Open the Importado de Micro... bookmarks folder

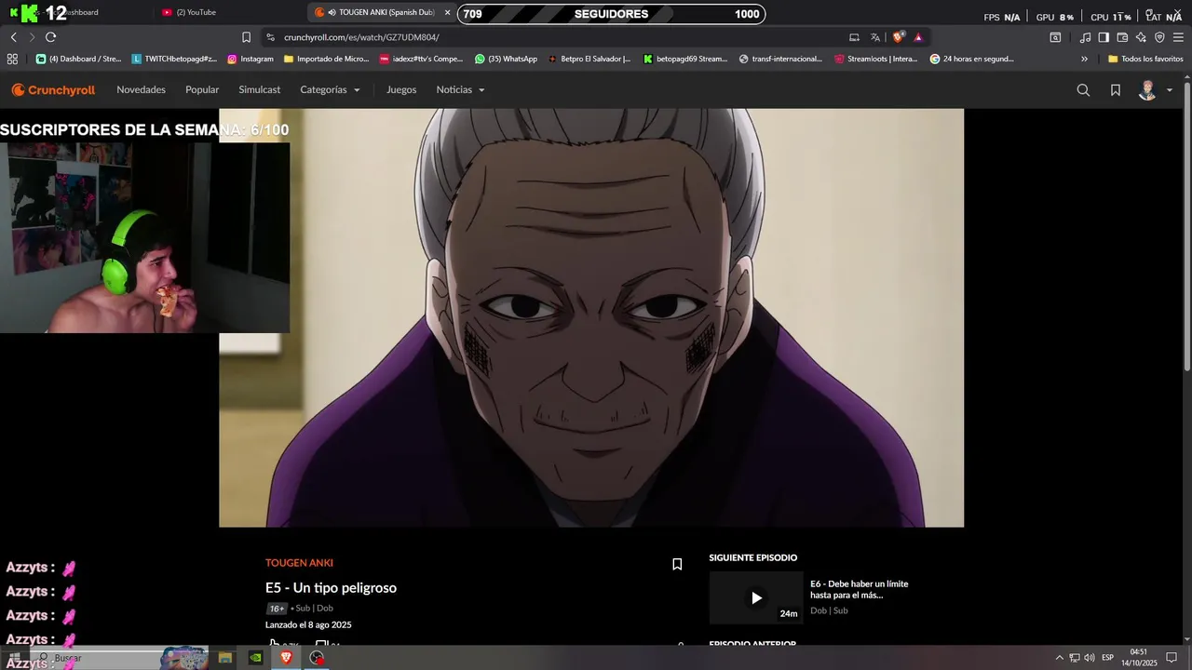(x=326, y=59)
